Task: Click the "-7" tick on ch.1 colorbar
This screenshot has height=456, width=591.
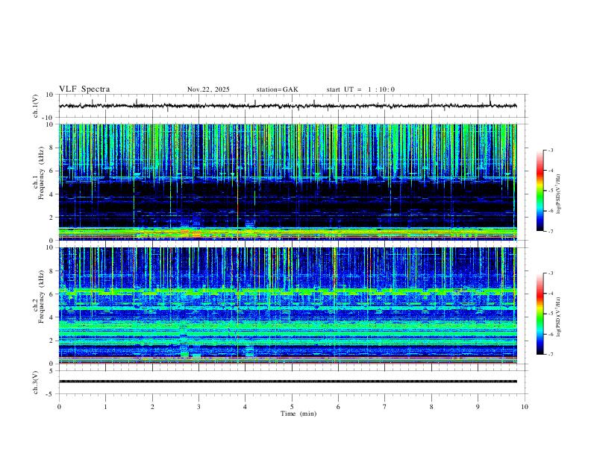Action: click(551, 231)
